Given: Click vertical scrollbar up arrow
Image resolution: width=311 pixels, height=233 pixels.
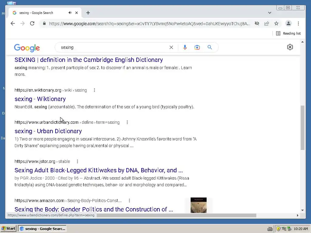Looking at the screenshot, I should (x=302, y=42).
